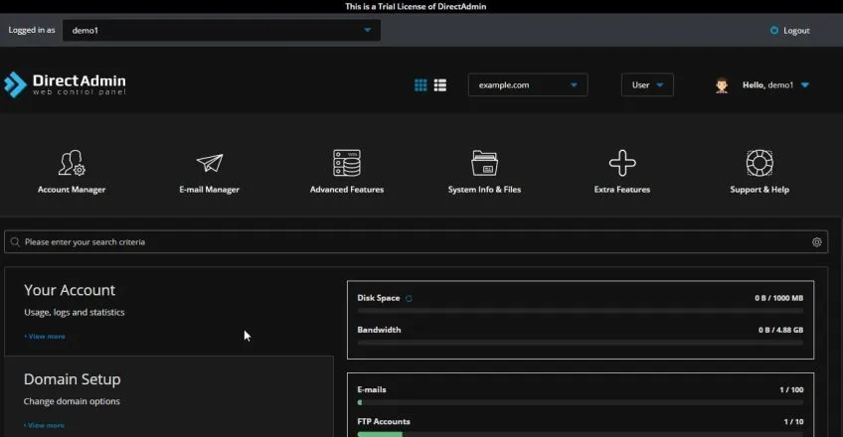The width and height of the screenshot is (843, 437).
Task: Click the Extra Features label
Action: click(622, 190)
